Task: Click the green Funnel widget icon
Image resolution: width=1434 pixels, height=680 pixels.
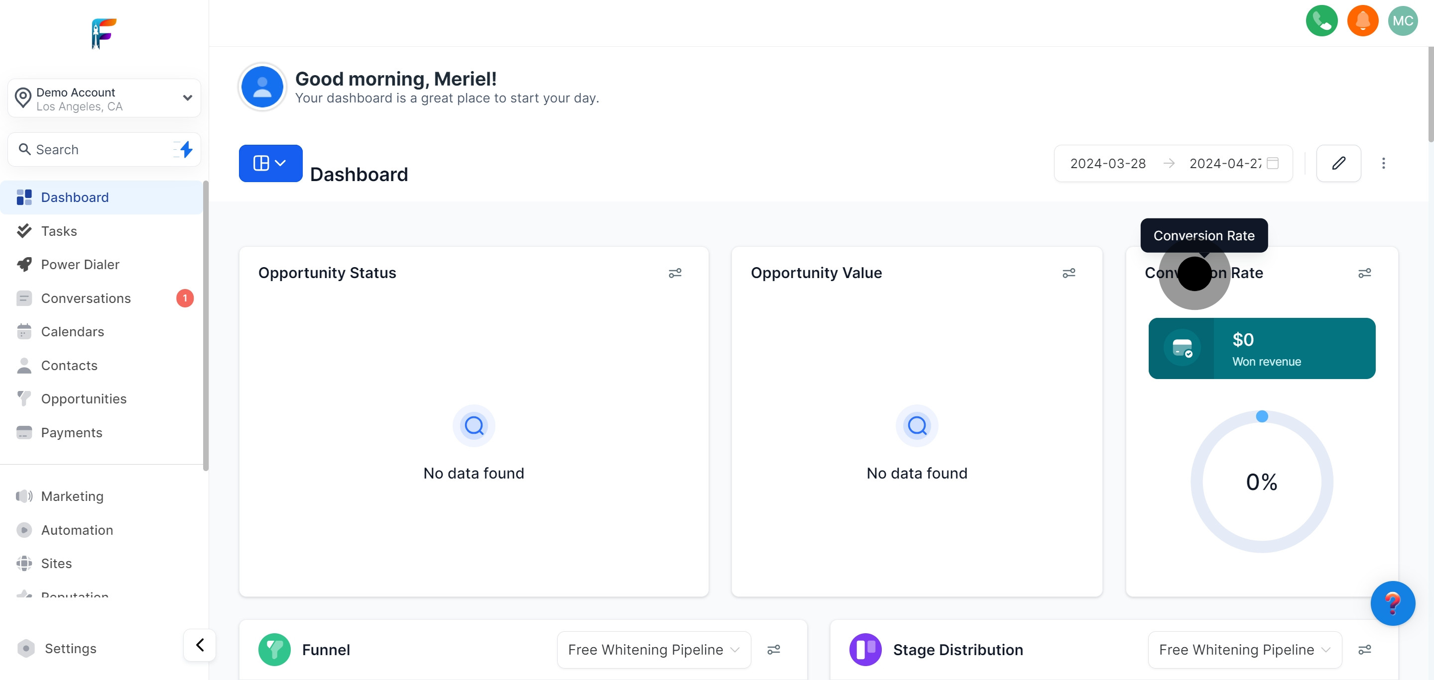Action: coord(274,649)
